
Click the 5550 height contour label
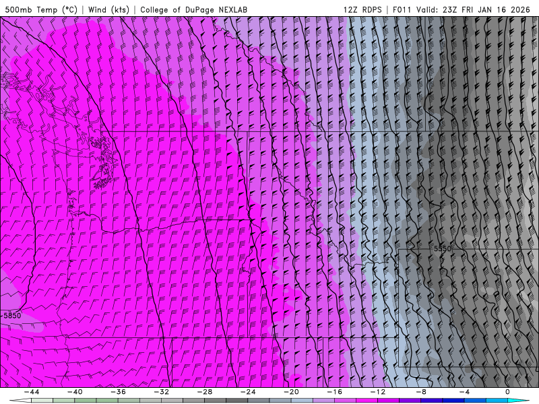[x=443, y=248]
